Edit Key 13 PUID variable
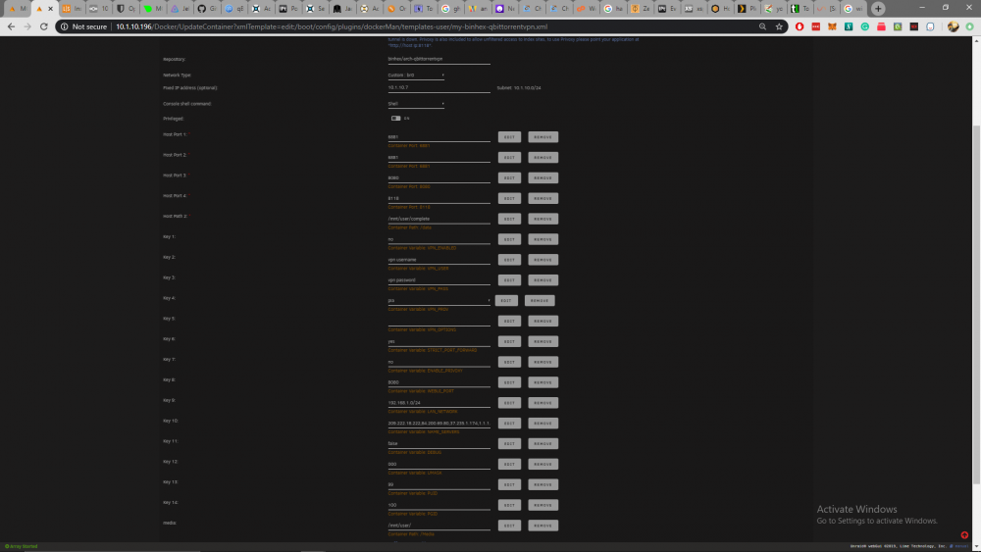Image resolution: width=981 pixels, height=552 pixels. click(509, 484)
